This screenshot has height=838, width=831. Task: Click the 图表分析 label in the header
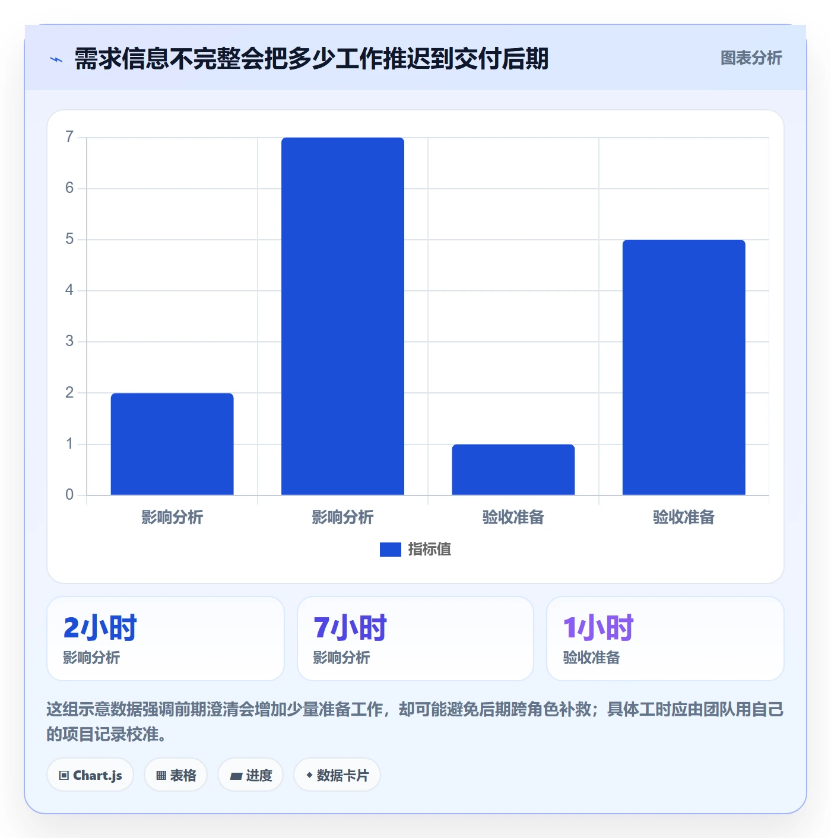click(751, 58)
